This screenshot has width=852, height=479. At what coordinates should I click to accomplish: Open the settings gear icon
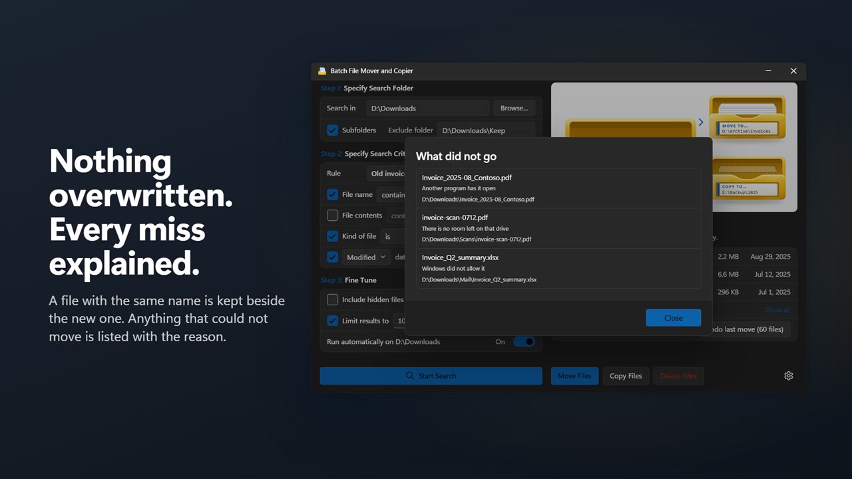788,376
